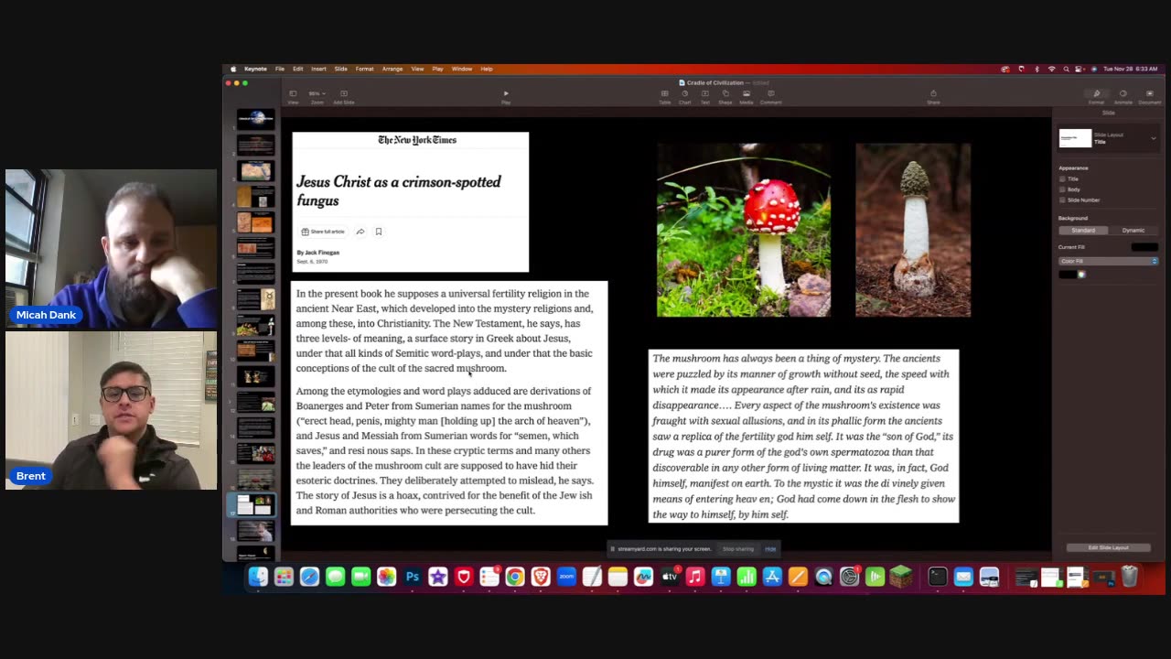Open Finder from the Dock
The image size is (1171, 659).
(258, 577)
